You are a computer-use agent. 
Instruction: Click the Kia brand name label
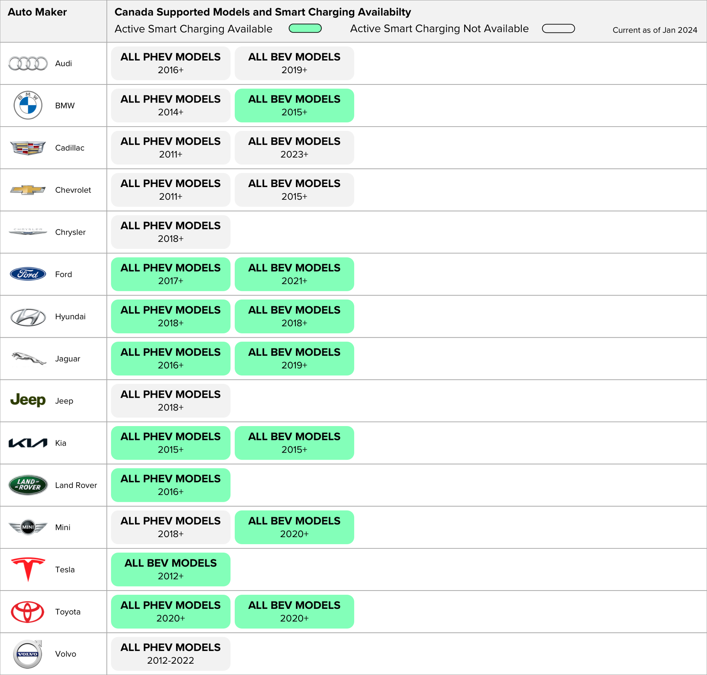60,443
